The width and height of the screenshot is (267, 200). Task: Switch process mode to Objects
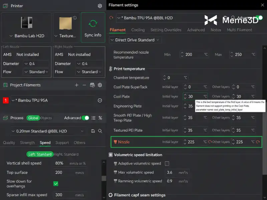point(46,118)
